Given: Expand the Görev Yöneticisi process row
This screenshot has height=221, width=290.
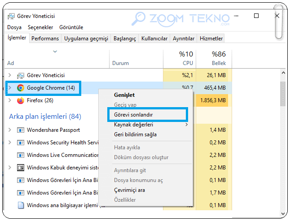Looking at the screenshot, I should [x=10, y=75].
